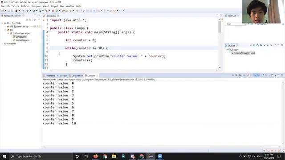Click Terminate icon in Console toolbar
285x160 pixels.
[x=233, y=75]
